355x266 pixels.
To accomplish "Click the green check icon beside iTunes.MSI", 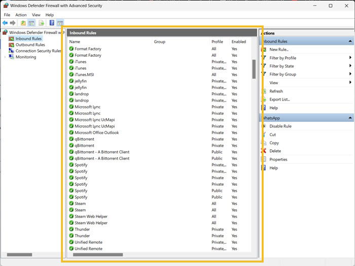I will [x=72, y=75].
